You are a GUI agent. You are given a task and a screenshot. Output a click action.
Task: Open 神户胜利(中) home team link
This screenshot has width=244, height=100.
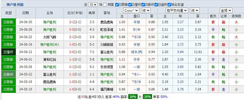[x=50, y=45]
